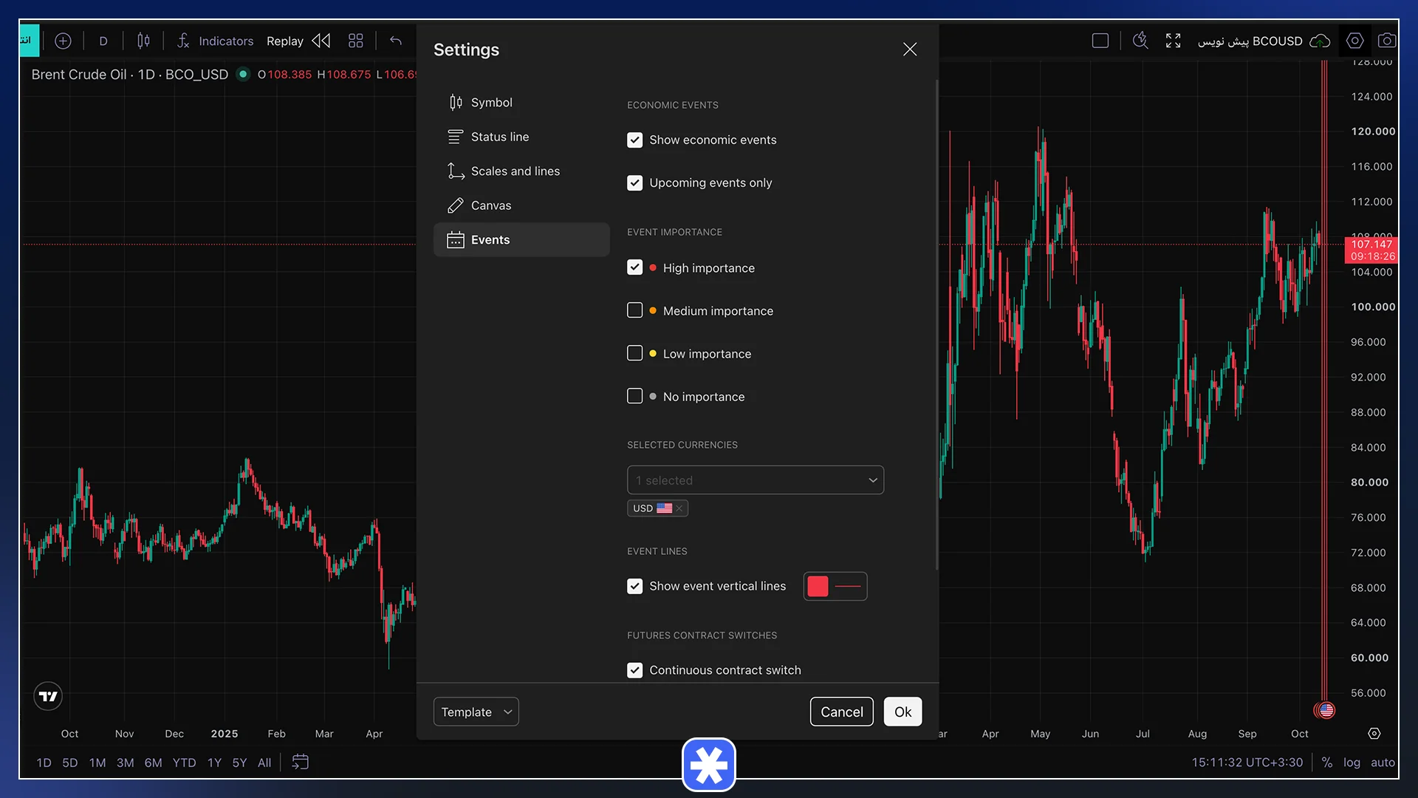This screenshot has width=1418, height=798.
Task: Click the add symbol plus icon
Action: point(63,41)
